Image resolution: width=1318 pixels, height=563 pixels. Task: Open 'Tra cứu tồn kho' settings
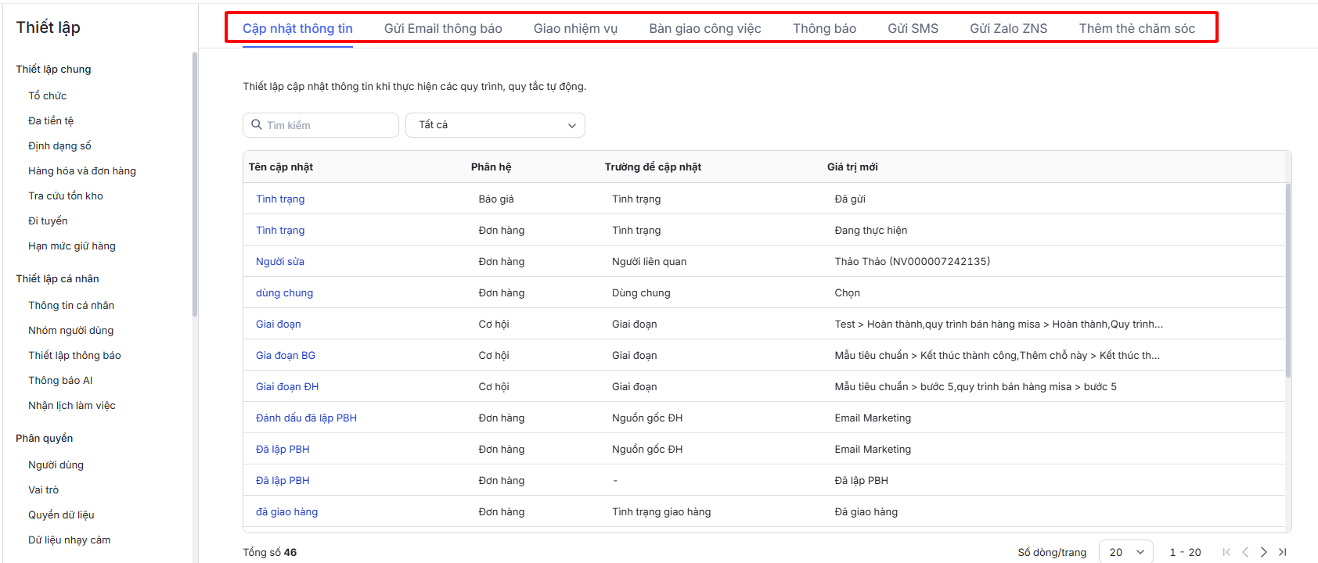(x=66, y=195)
